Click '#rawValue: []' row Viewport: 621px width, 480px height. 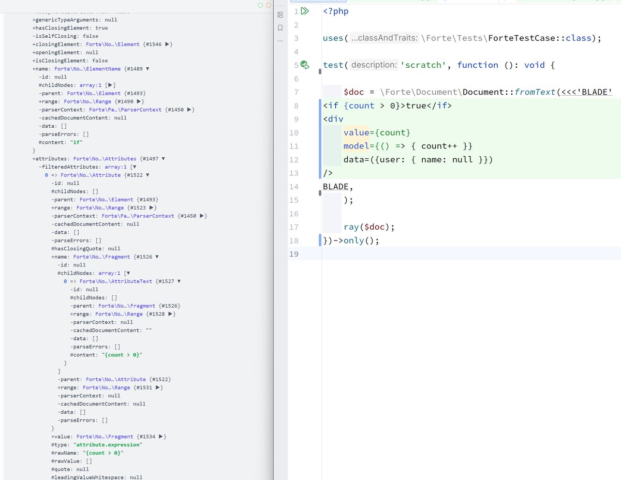(72, 461)
